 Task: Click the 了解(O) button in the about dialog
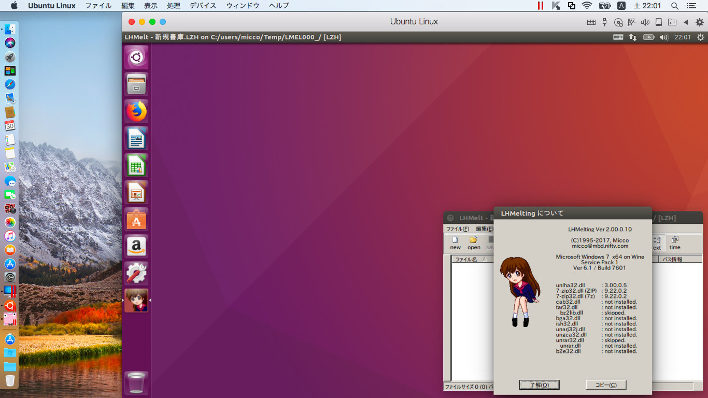(x=539, y=385)
